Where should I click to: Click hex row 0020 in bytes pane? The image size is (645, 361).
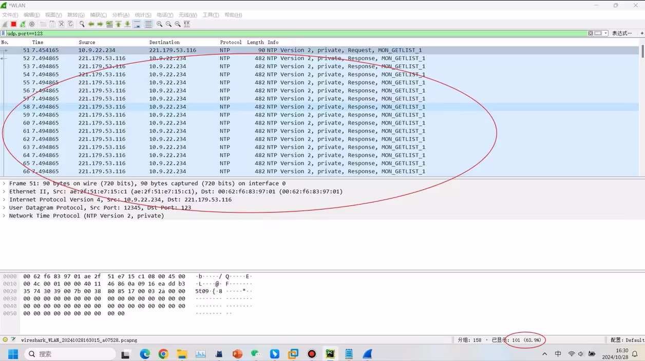click(x=127, y=291)
